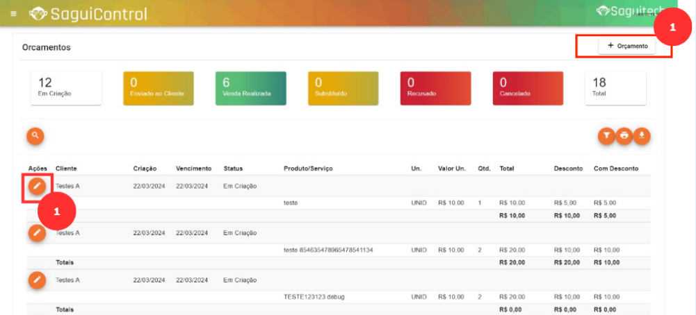Click the orange search magnifier button

pyautogui.click(x=35, y=136)
